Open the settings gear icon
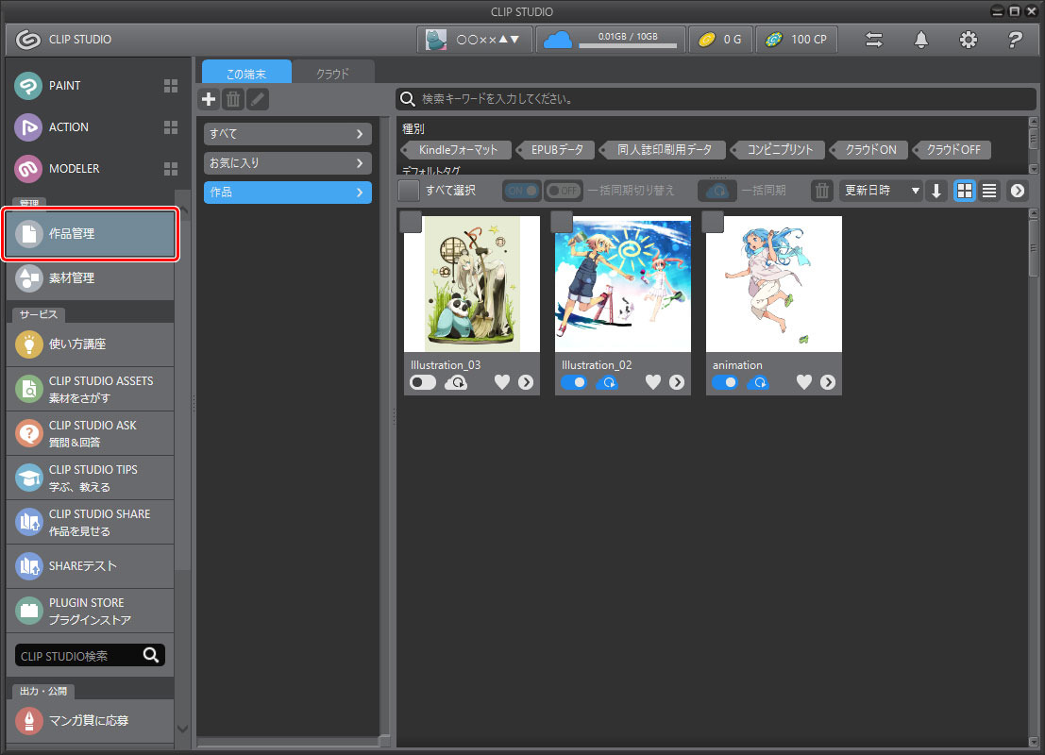This screenshot has width=1045, height=755. [968, 40]
